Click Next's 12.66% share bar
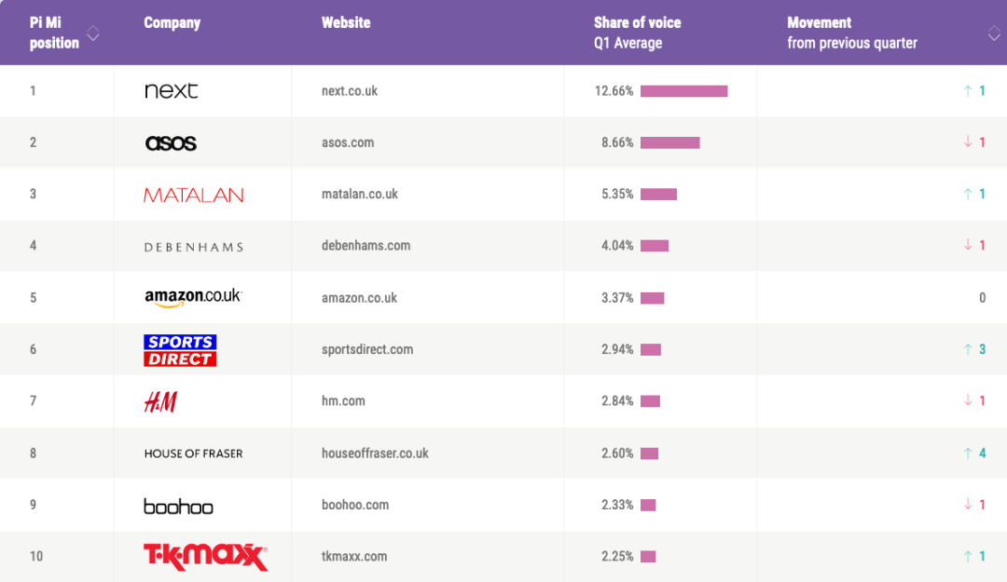 [683, 91]
